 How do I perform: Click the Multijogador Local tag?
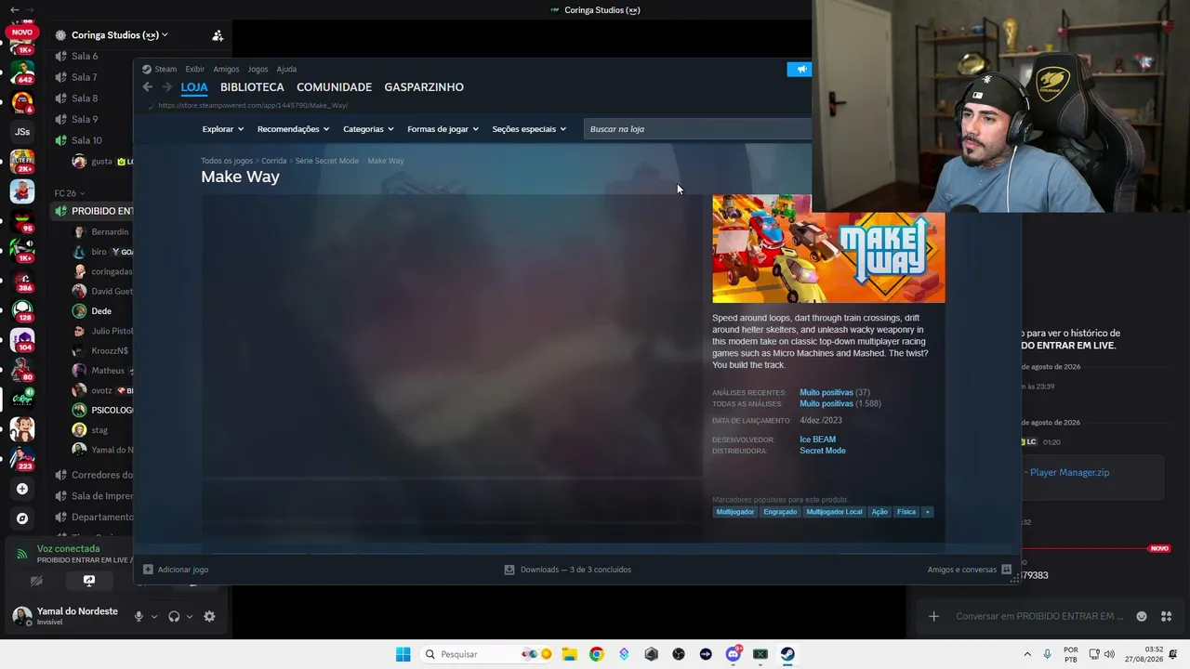[x=834, y=512]
